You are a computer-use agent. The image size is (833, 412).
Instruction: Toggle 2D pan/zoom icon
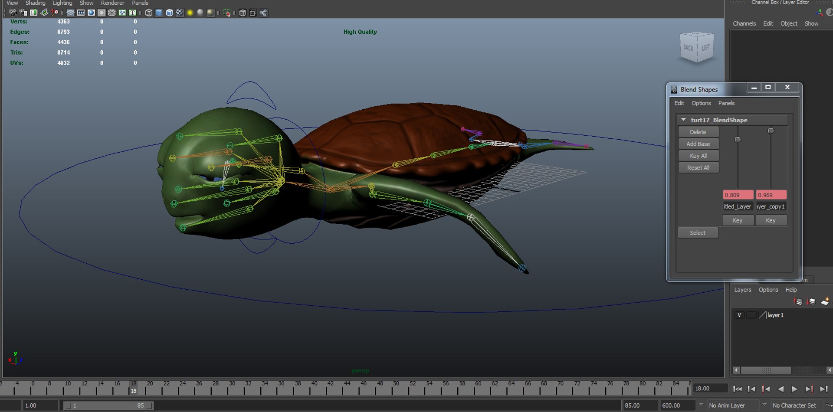(x=55, y=13)
